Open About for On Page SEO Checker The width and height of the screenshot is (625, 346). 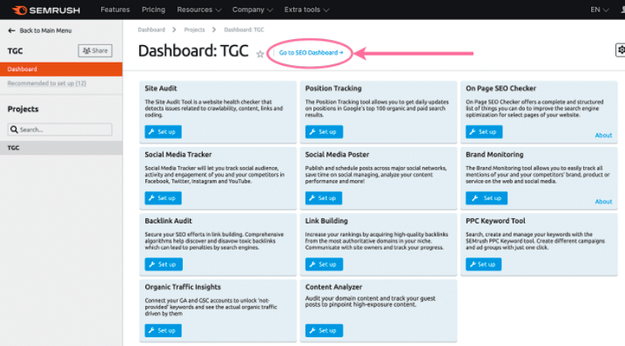[603, 136]
